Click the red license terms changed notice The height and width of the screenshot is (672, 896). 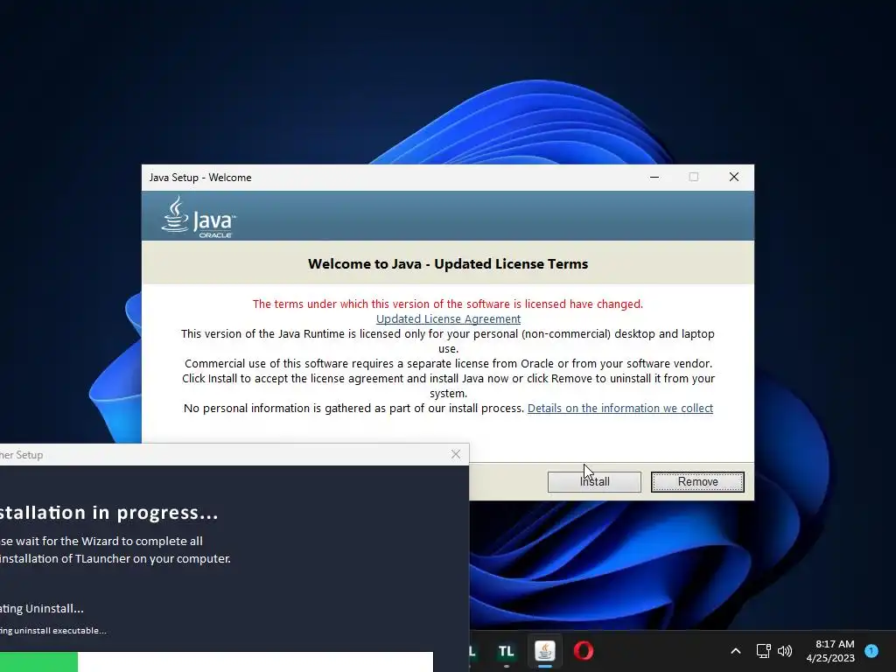click(x=448, y=304)
